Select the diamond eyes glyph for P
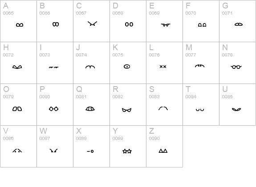The image size is (256, 187). (53, 109)
